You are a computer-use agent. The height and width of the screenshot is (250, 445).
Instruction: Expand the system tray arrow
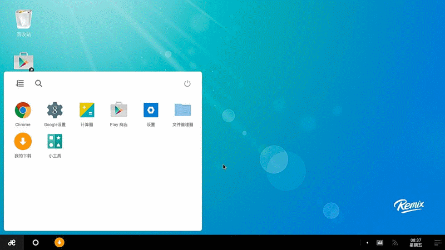coord(367,243)
